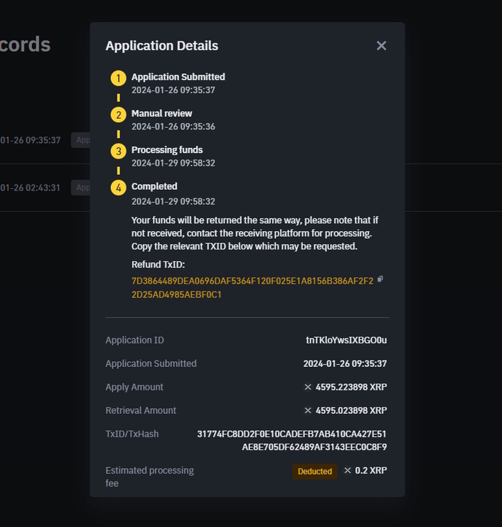The image size is (502, 527).
Task: Click step 2 circle for Manual review
Action: click(118, 115)
